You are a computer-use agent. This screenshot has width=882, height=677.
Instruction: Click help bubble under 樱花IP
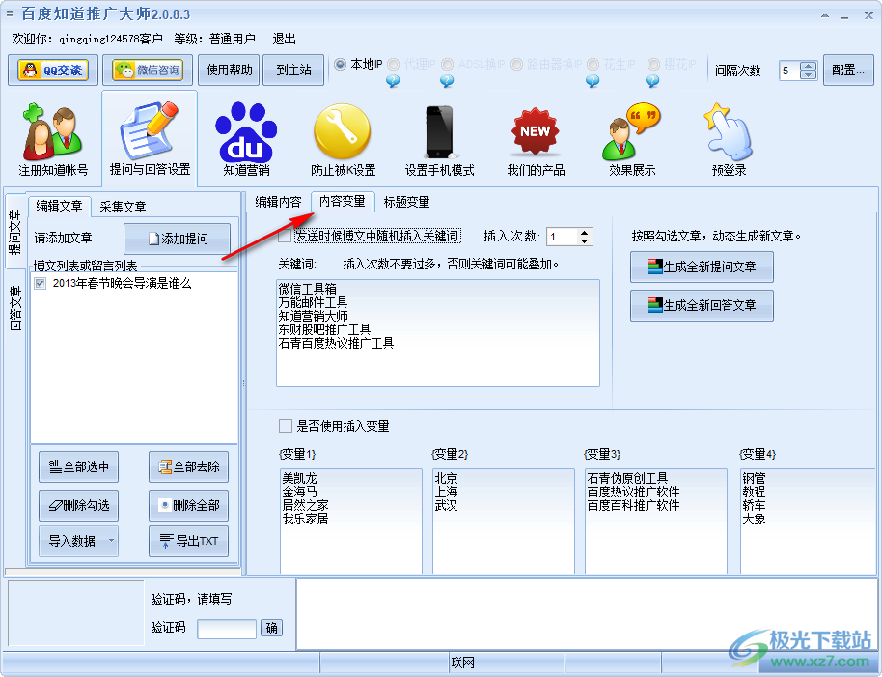click(x=652, y=81)
